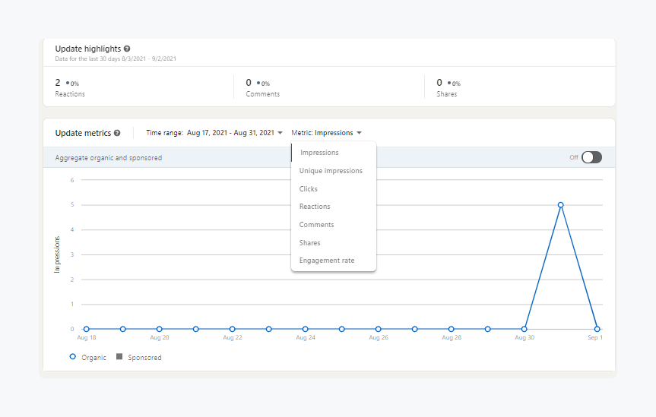Click the Aug 18 data point marker
The height and width of the screenshot is (417, 656).
(x=86, y=329)
